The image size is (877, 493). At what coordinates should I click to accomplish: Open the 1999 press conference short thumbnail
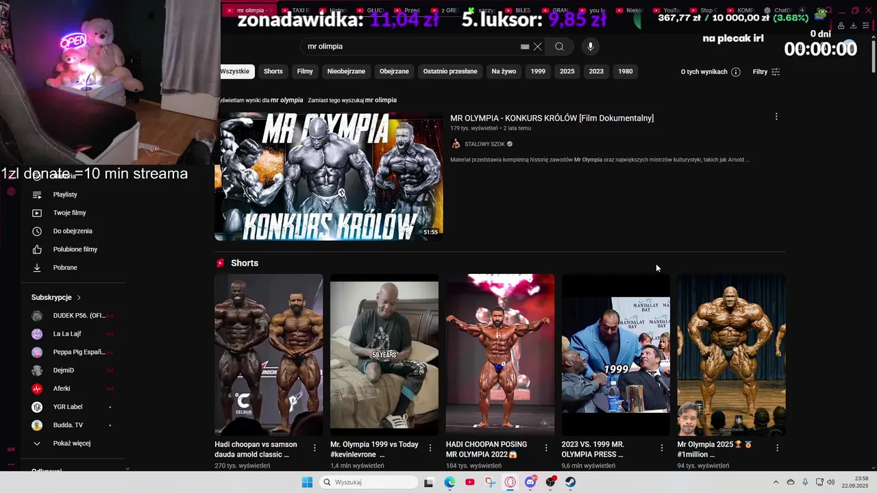[x=616, y=355]
